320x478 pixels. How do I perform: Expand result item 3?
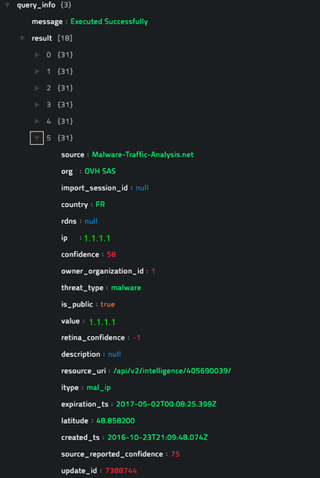(37, 105)
